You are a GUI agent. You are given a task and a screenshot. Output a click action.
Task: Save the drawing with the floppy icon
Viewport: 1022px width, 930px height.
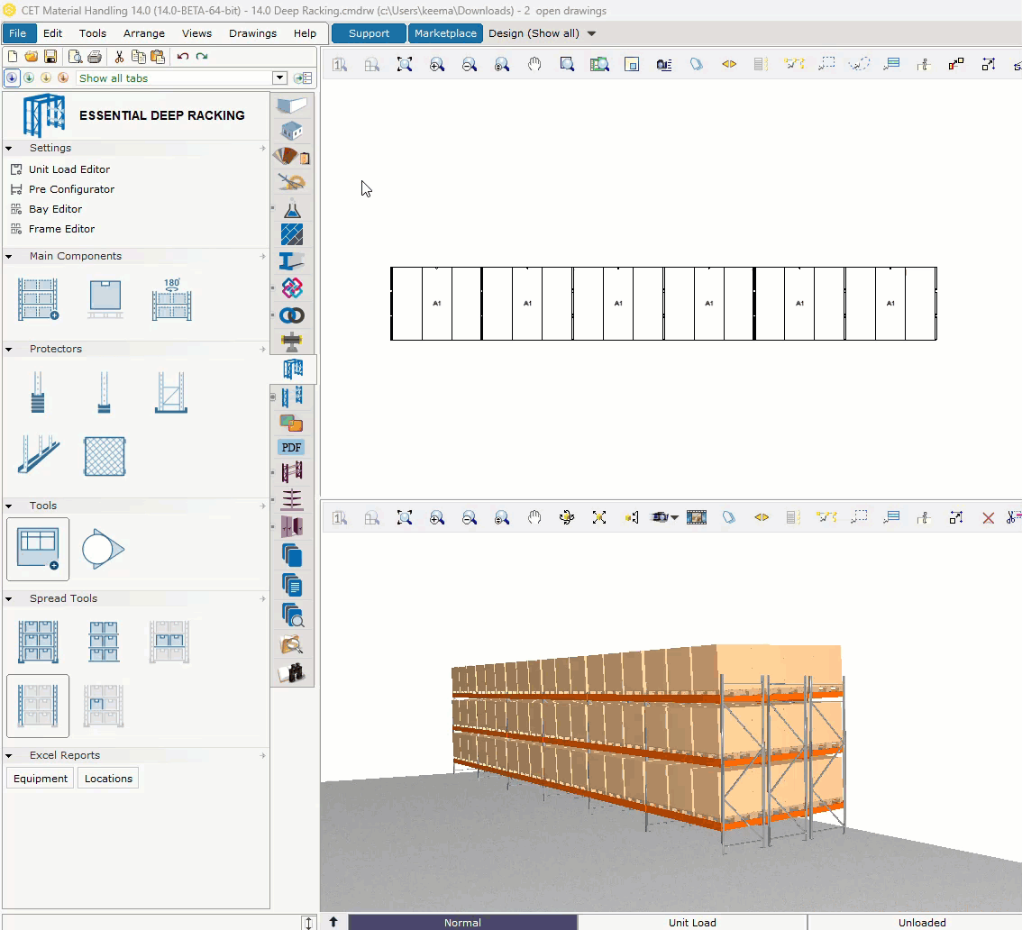[50, 57]
